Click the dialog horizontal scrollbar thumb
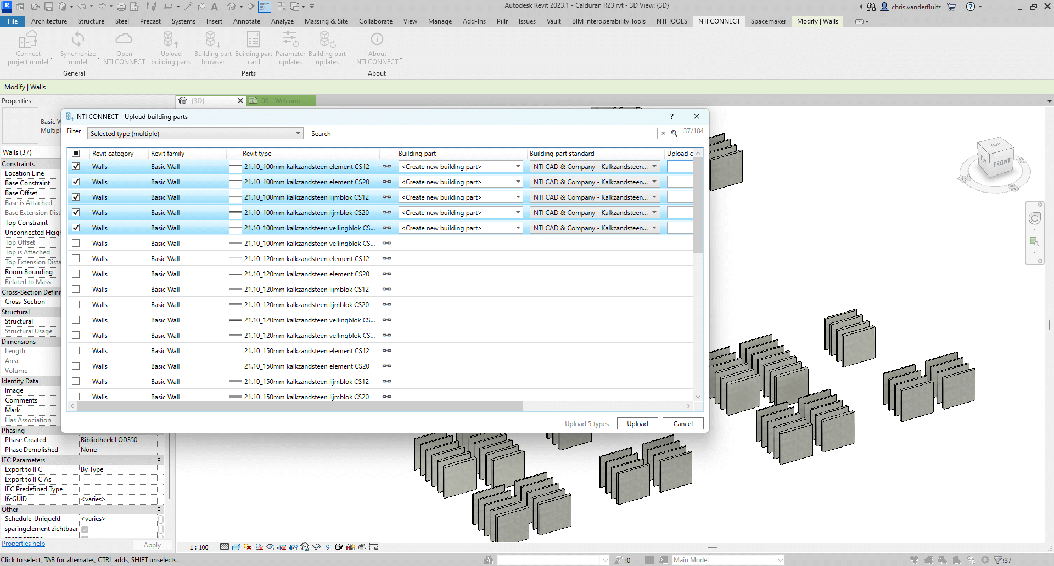The height and width of the screenshot is (566, 1054). 300,406
